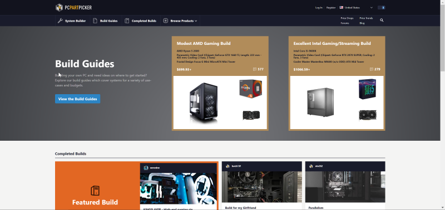Open the Parallelism build photo
The width and height of the screenshot is (445, 210).
(x=345, y=187)
